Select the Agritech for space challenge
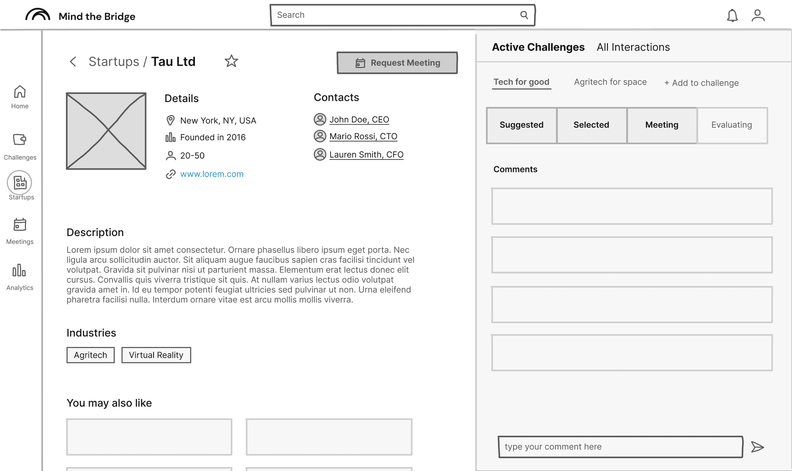This screenshot has width=792, height=471. pos(610,82)
